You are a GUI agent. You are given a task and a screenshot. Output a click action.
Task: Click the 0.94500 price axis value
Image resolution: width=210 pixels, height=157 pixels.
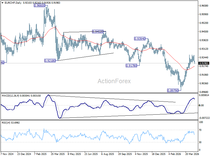click(204, 31)
